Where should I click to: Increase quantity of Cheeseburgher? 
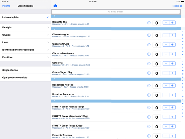(x=172, y=35)
